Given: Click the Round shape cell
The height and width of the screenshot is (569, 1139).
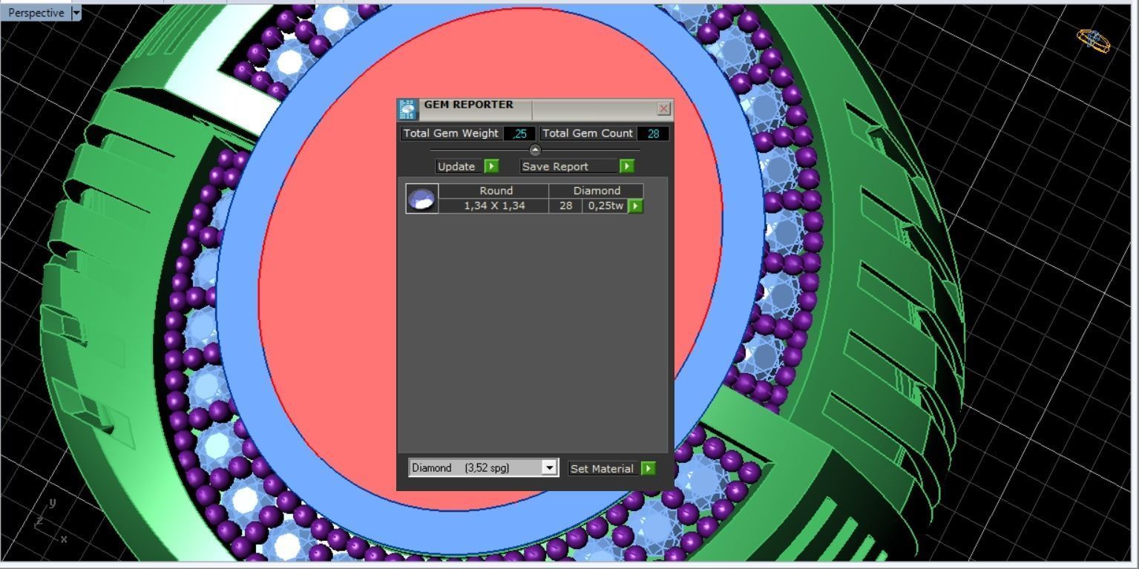Looking at the screenshot, I should [x=494, y=191].
